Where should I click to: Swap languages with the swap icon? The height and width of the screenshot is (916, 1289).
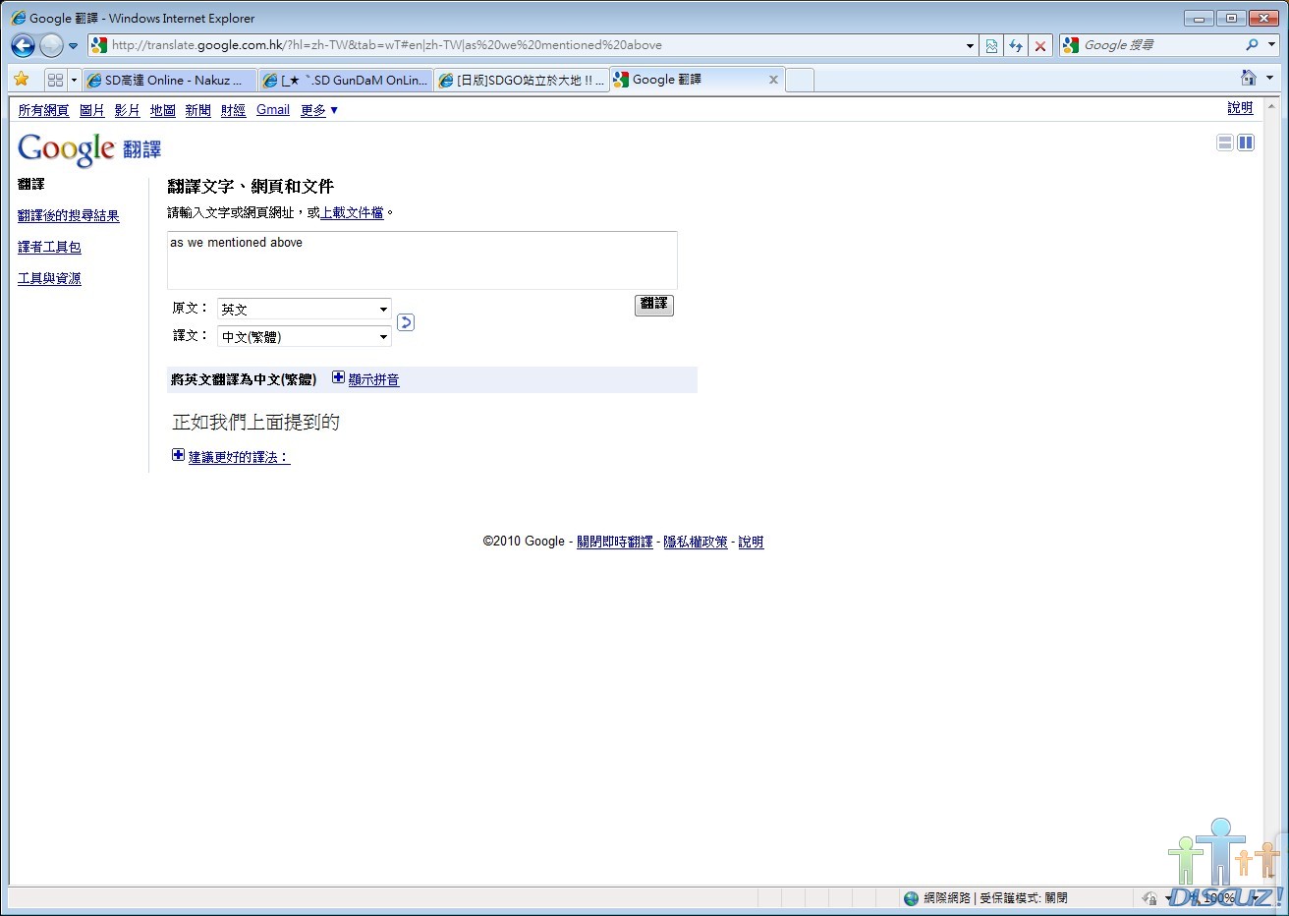click(x=406, y=322)
